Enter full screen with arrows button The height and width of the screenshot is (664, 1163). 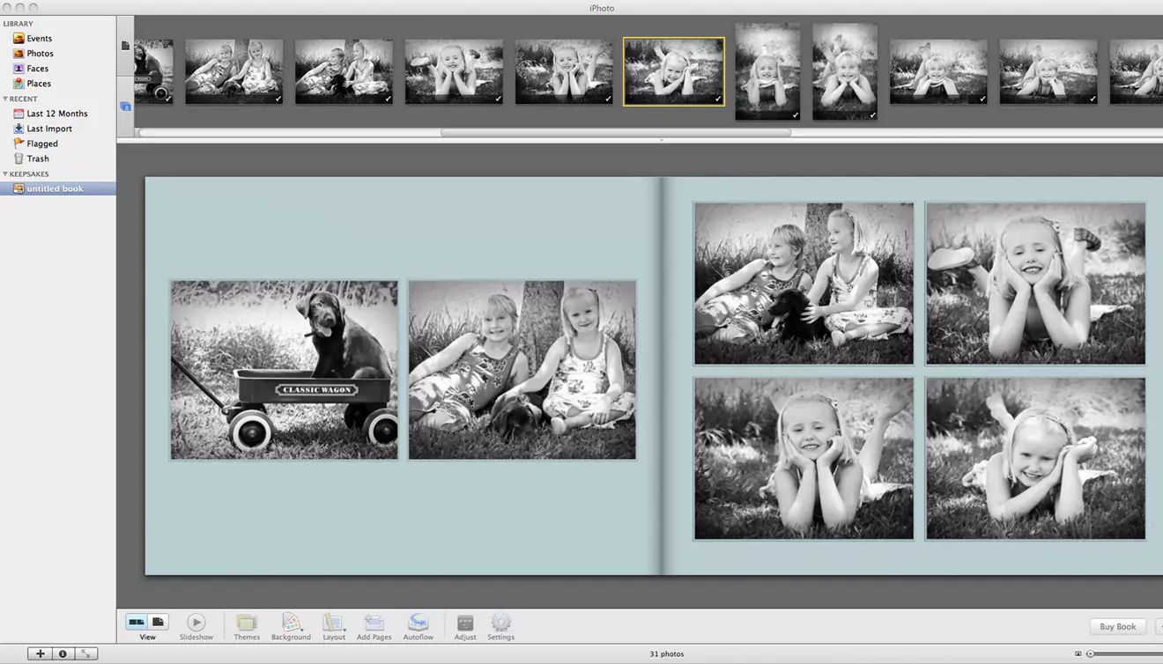pyautogui.click(x=86, y=653)
